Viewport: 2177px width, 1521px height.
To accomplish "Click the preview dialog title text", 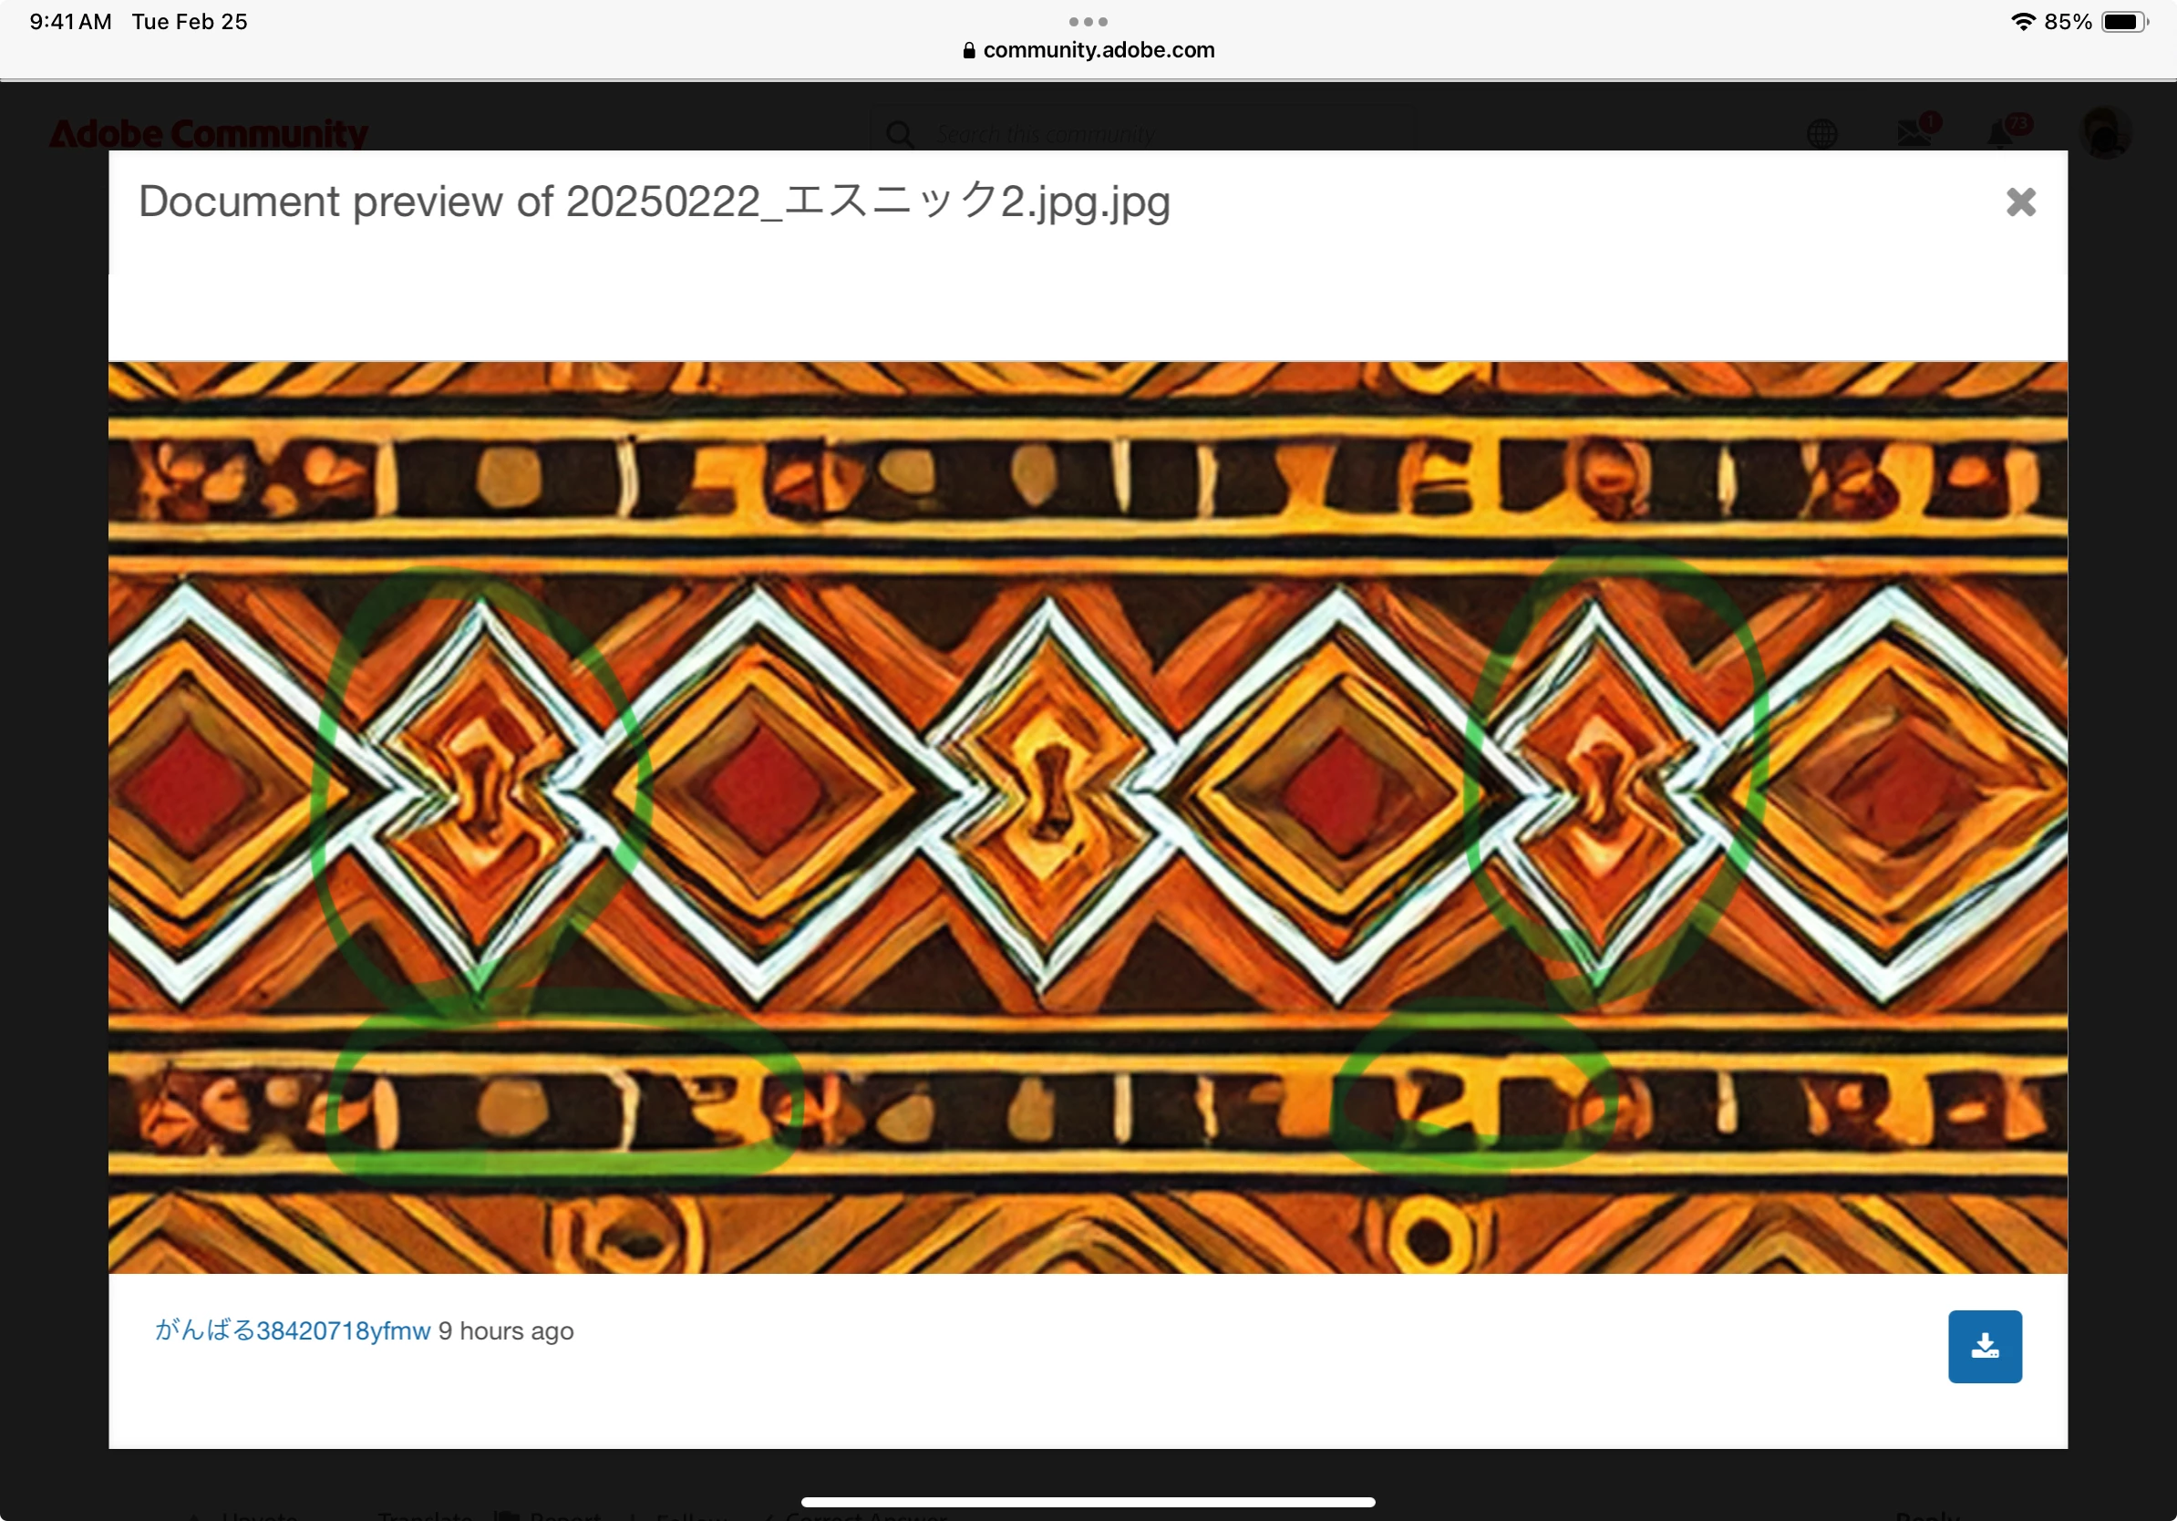I will pyautogui.click(x=655, y=202).
